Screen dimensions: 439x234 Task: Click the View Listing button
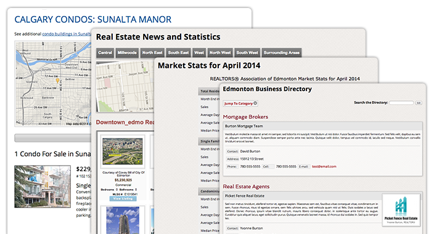tap(123, 198)
